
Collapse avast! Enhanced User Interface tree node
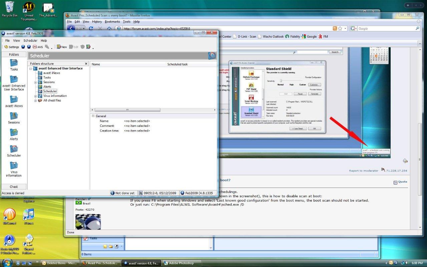pos(31,68)
